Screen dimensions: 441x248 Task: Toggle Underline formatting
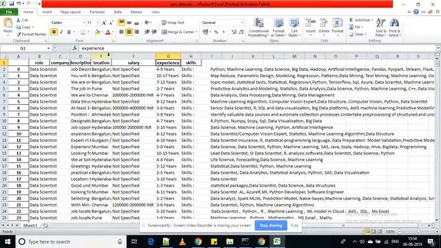click(69, 32)
